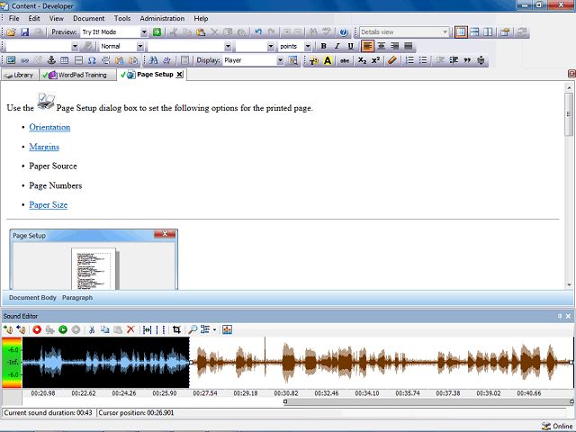Viewport: 576px width, 432px height.
Task: Apply highlight with yellow A icon
Action: point(328,60)
